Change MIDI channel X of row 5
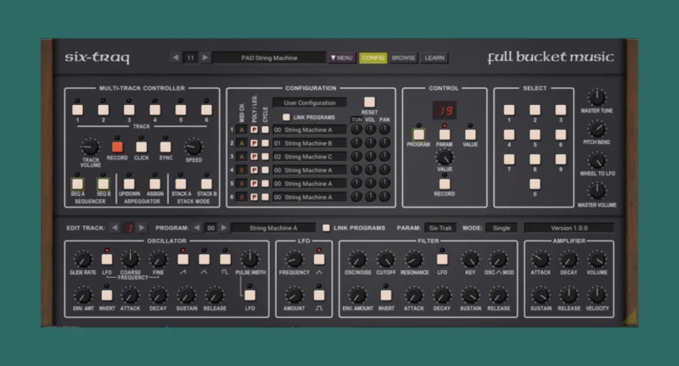 242,184
